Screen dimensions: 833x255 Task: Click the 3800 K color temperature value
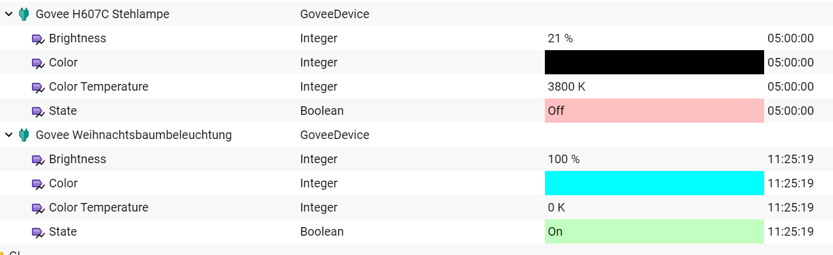tap(567, 86)
